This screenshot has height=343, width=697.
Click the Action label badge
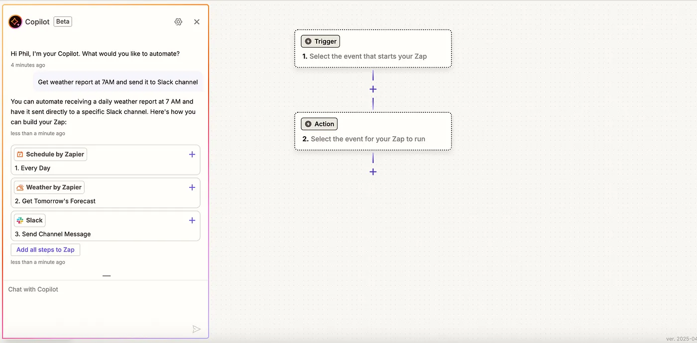point(319,124)
